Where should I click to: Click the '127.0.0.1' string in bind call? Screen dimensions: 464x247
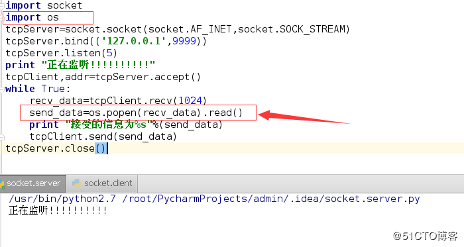(x=133, y=41)
